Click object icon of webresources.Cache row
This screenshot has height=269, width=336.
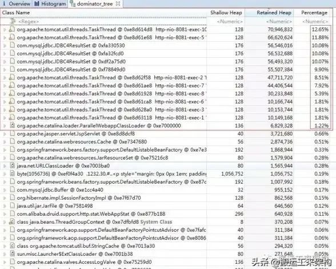coord(13,142)
